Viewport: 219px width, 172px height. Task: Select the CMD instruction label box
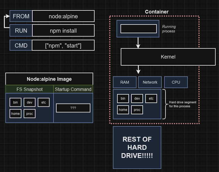21,45
